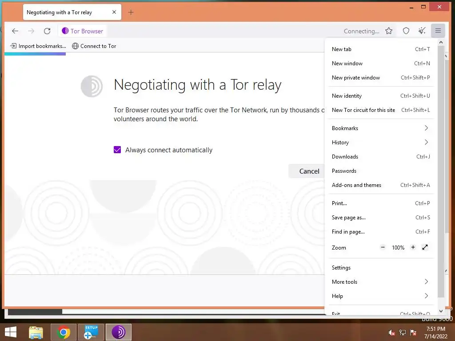The width and height of the screenshot is (455, 341).
Task: Close the hamburger application menu button
Action: coord(438,31)
